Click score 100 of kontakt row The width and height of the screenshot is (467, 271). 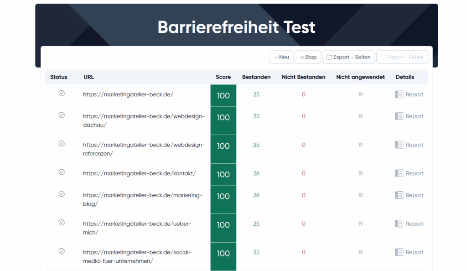[x=223, y=174]
